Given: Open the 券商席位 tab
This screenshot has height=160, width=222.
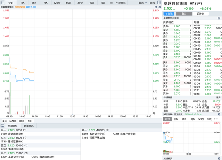Looking at the screenshot, I should (x=13, y=126).
